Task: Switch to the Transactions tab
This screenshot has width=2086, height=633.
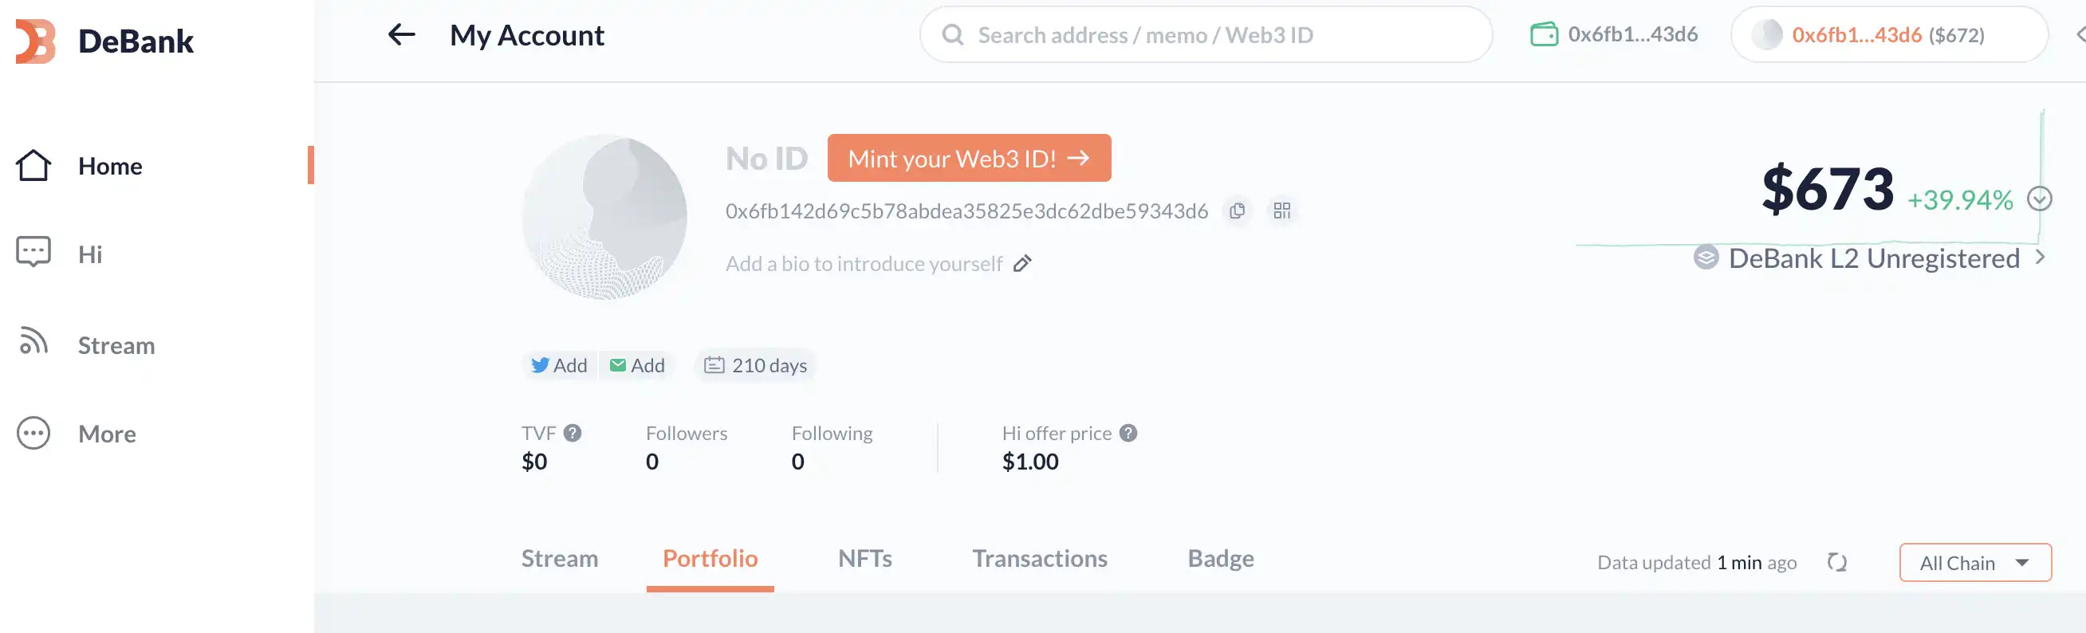Action: [1040, 559]
